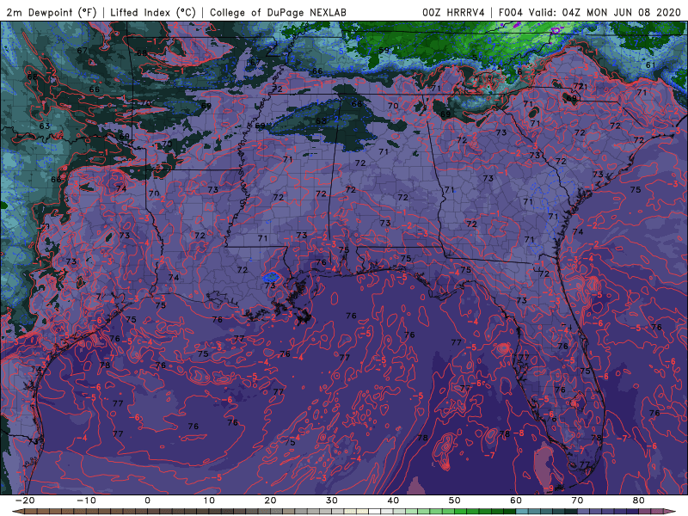
Task: Click the right arrow end of the color bar
Action: (671, 512)
